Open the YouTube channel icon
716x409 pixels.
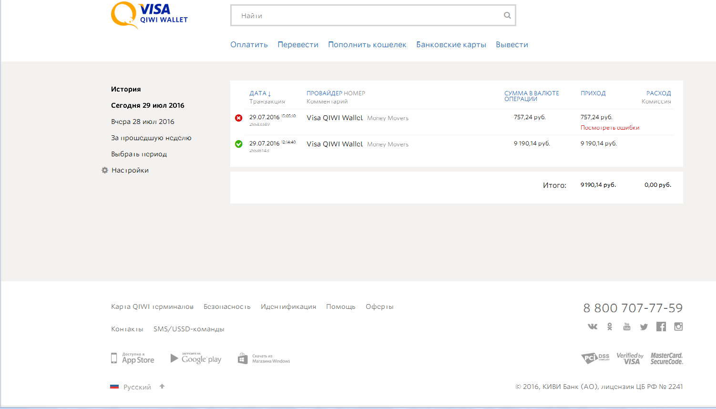(x=627, y=327)
